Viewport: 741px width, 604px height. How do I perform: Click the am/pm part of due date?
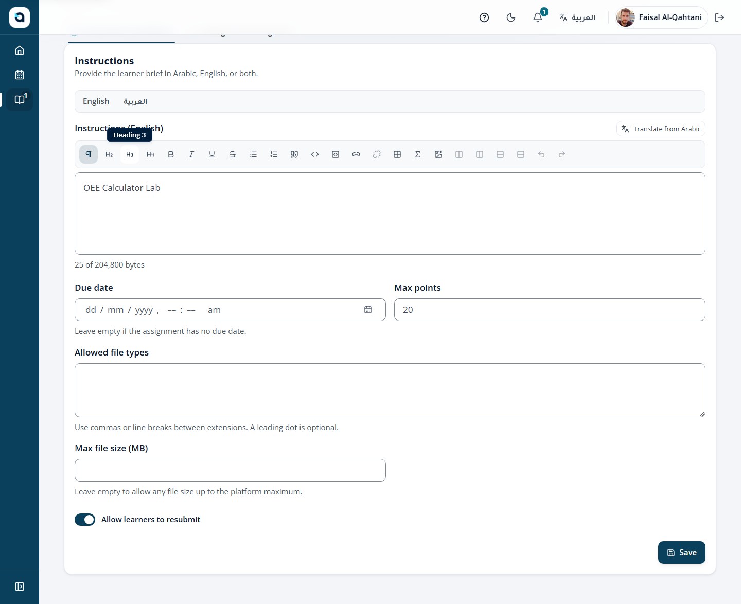[214, 310]
